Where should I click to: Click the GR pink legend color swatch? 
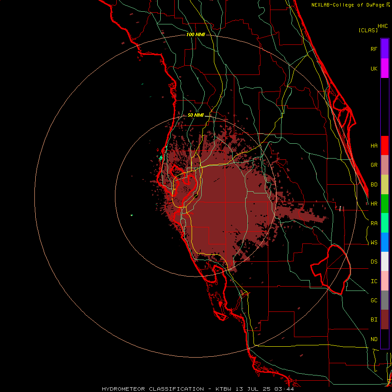click(x=385, y=165)
